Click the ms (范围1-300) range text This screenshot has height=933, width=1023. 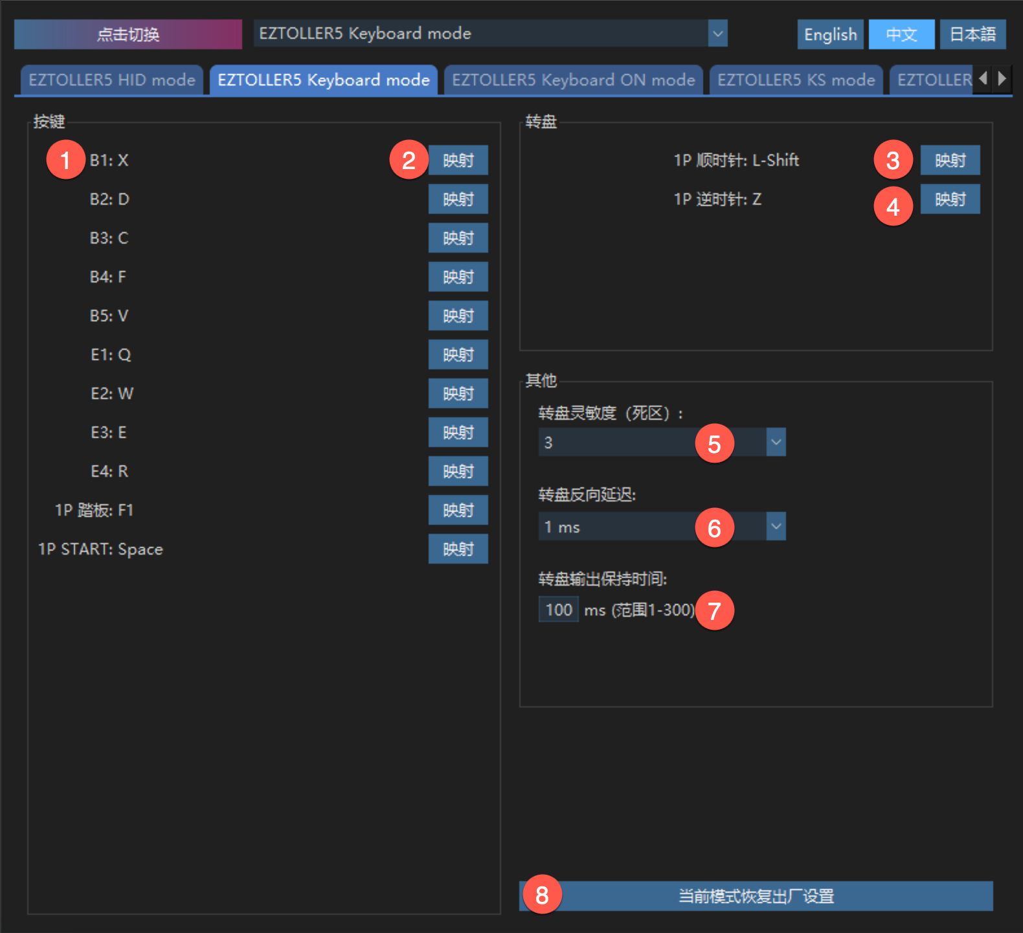(639, 610)
